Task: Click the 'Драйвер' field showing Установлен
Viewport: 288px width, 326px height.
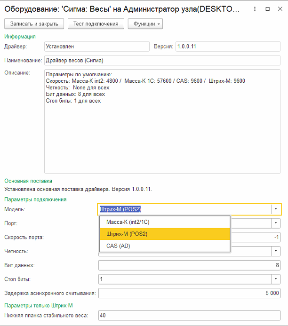Action: [x=97, y=47]
